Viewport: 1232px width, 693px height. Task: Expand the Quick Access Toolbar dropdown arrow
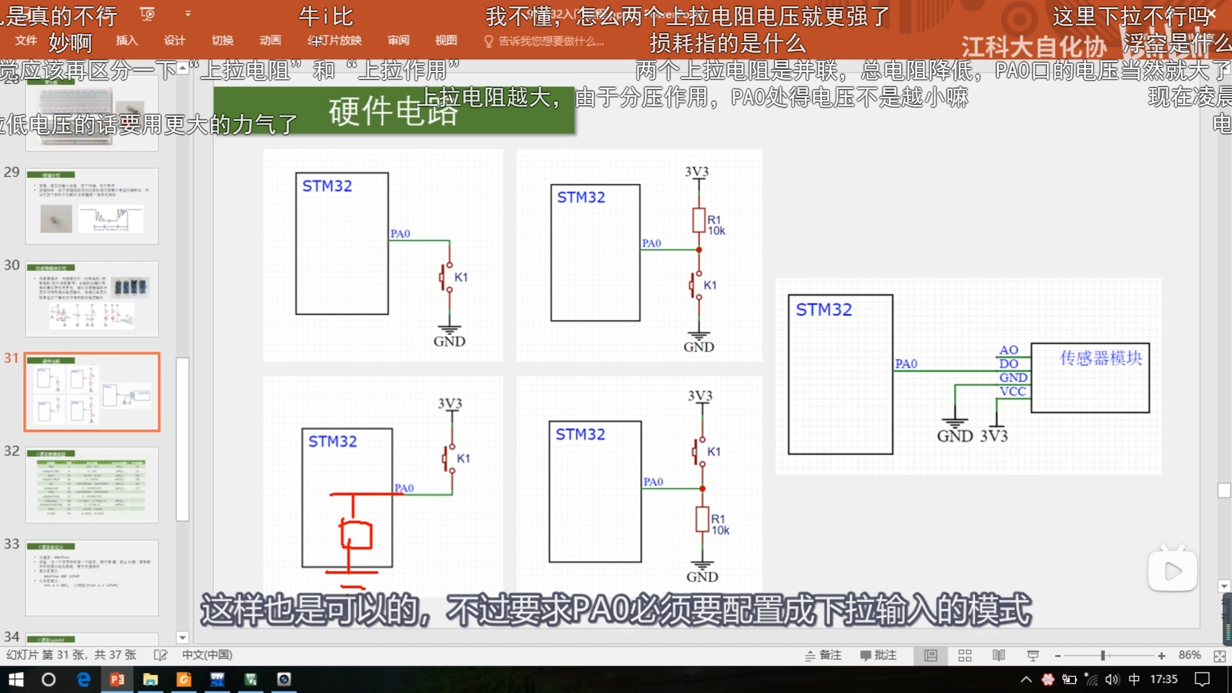click(x=188, y=14)
